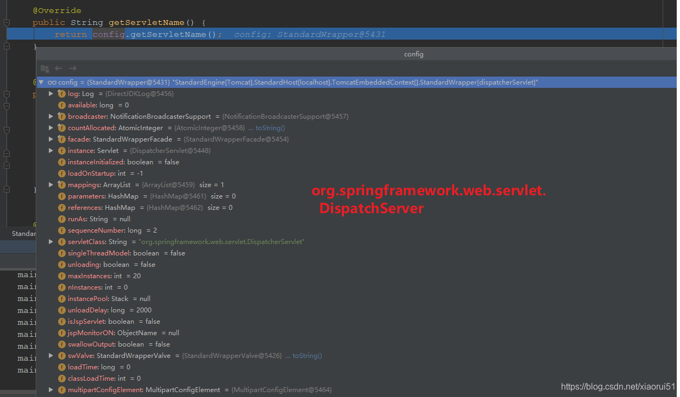This screenshot has height=397, width=680.
Task: Click the field icon beside loadTime
Action: coord(62,367)
